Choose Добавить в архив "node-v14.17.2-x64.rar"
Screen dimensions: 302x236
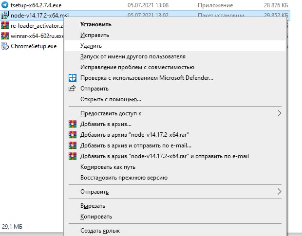(x=175, y=135)
